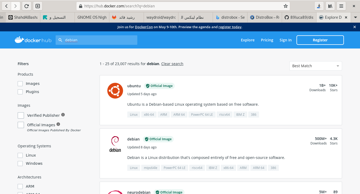Enable the Linux operating system filter
360x194 pixels.
pos(20,155)
